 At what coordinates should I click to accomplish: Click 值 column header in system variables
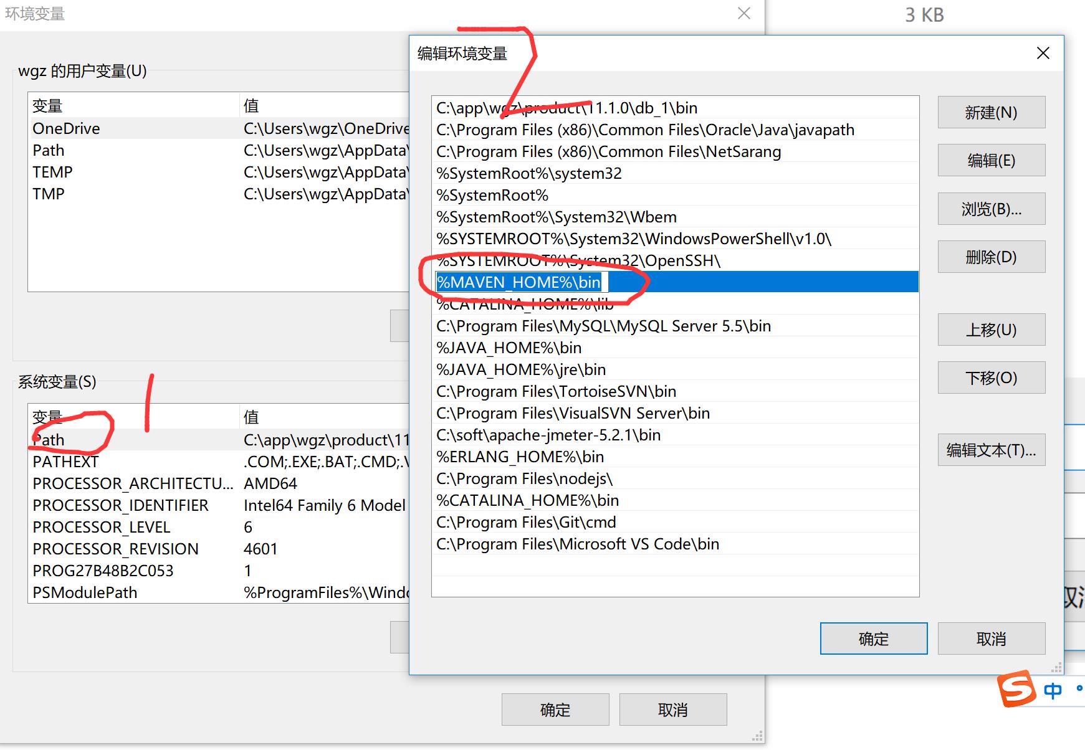[x=324, y=417]
